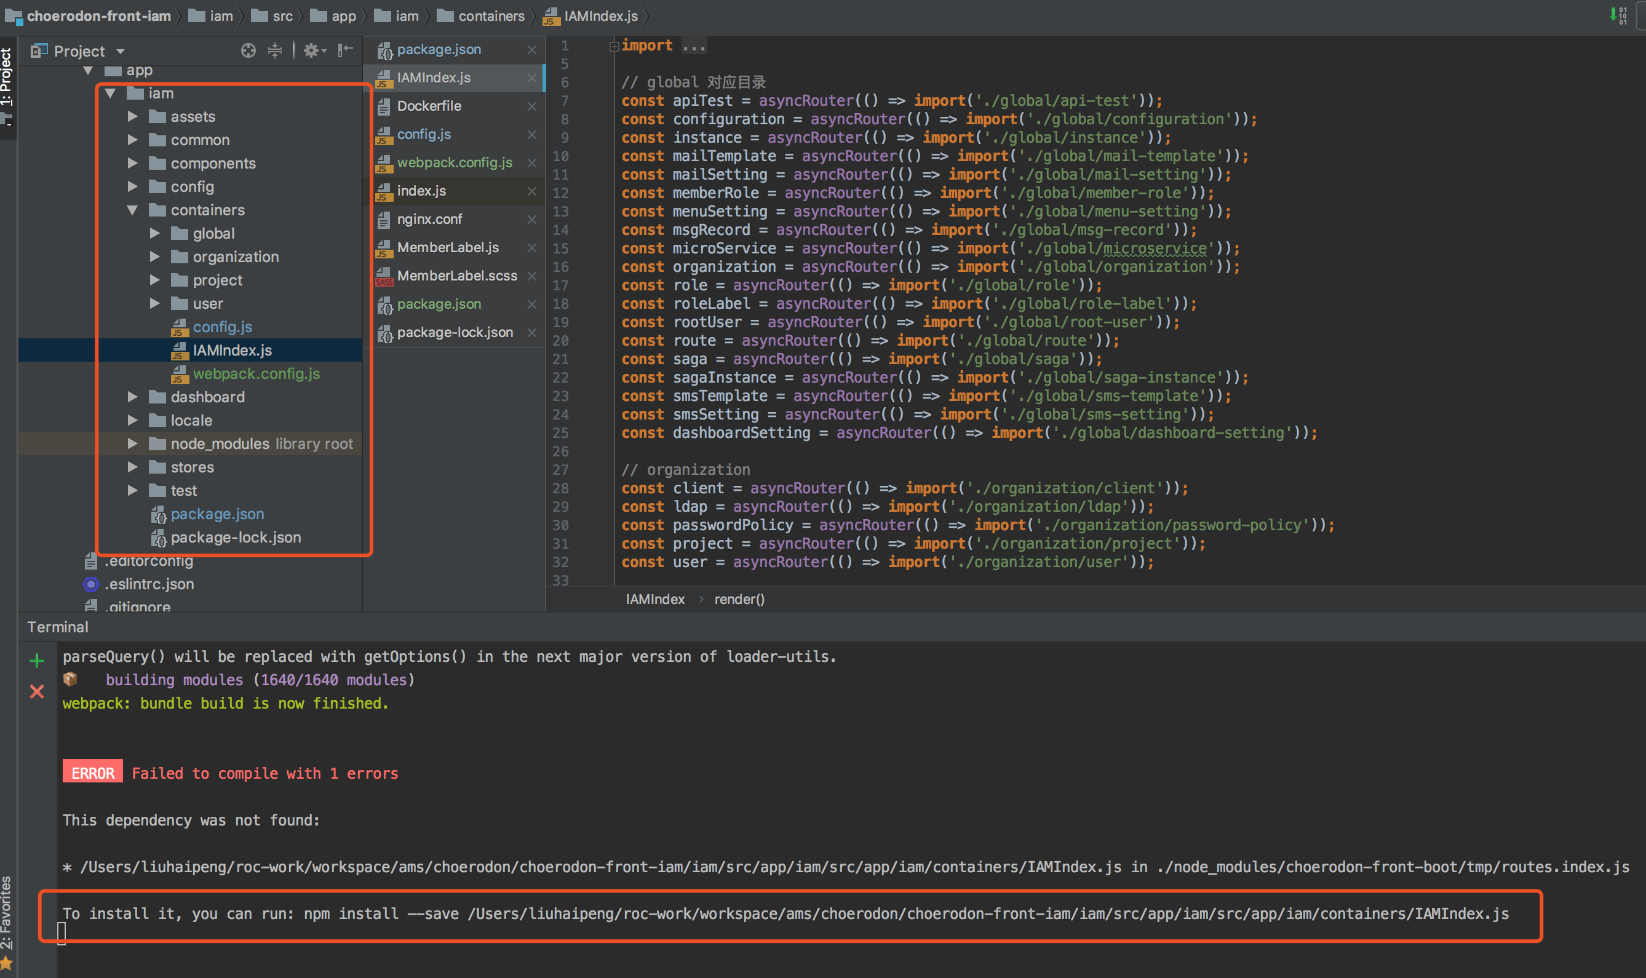Collapse the containers folder
The width and height of the screenshot is (1646, 978).
pos(132,210)
